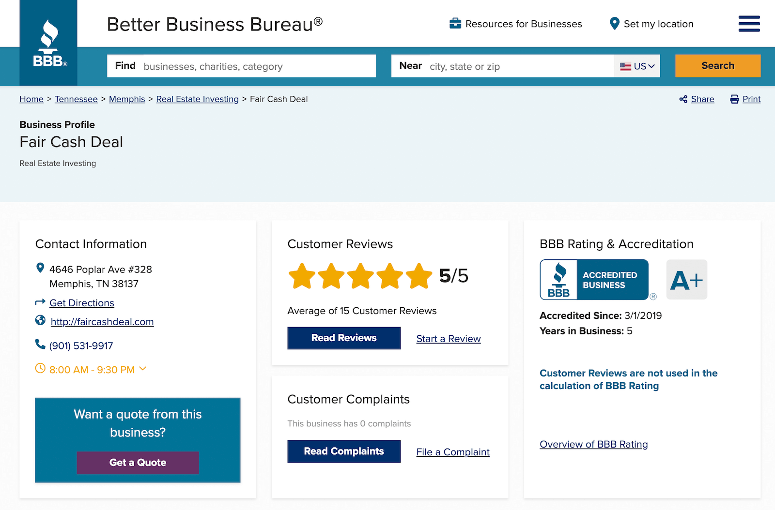Viewport: 775px width, 510px height.
Task: Click the Read Reviews button
Action: [x=344, y=338]
